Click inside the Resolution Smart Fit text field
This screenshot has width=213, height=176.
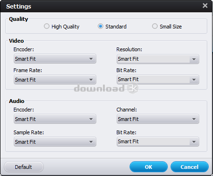click(153, 59)
